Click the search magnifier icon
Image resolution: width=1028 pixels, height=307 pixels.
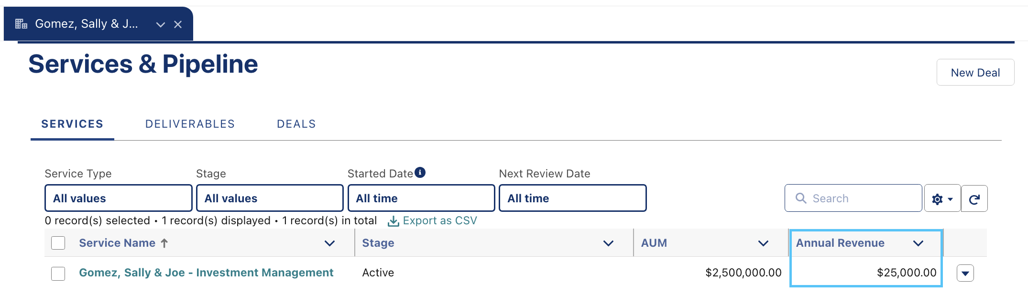click(x=801, y=198)
